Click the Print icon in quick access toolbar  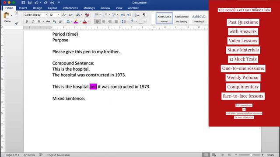click(52, 3)
